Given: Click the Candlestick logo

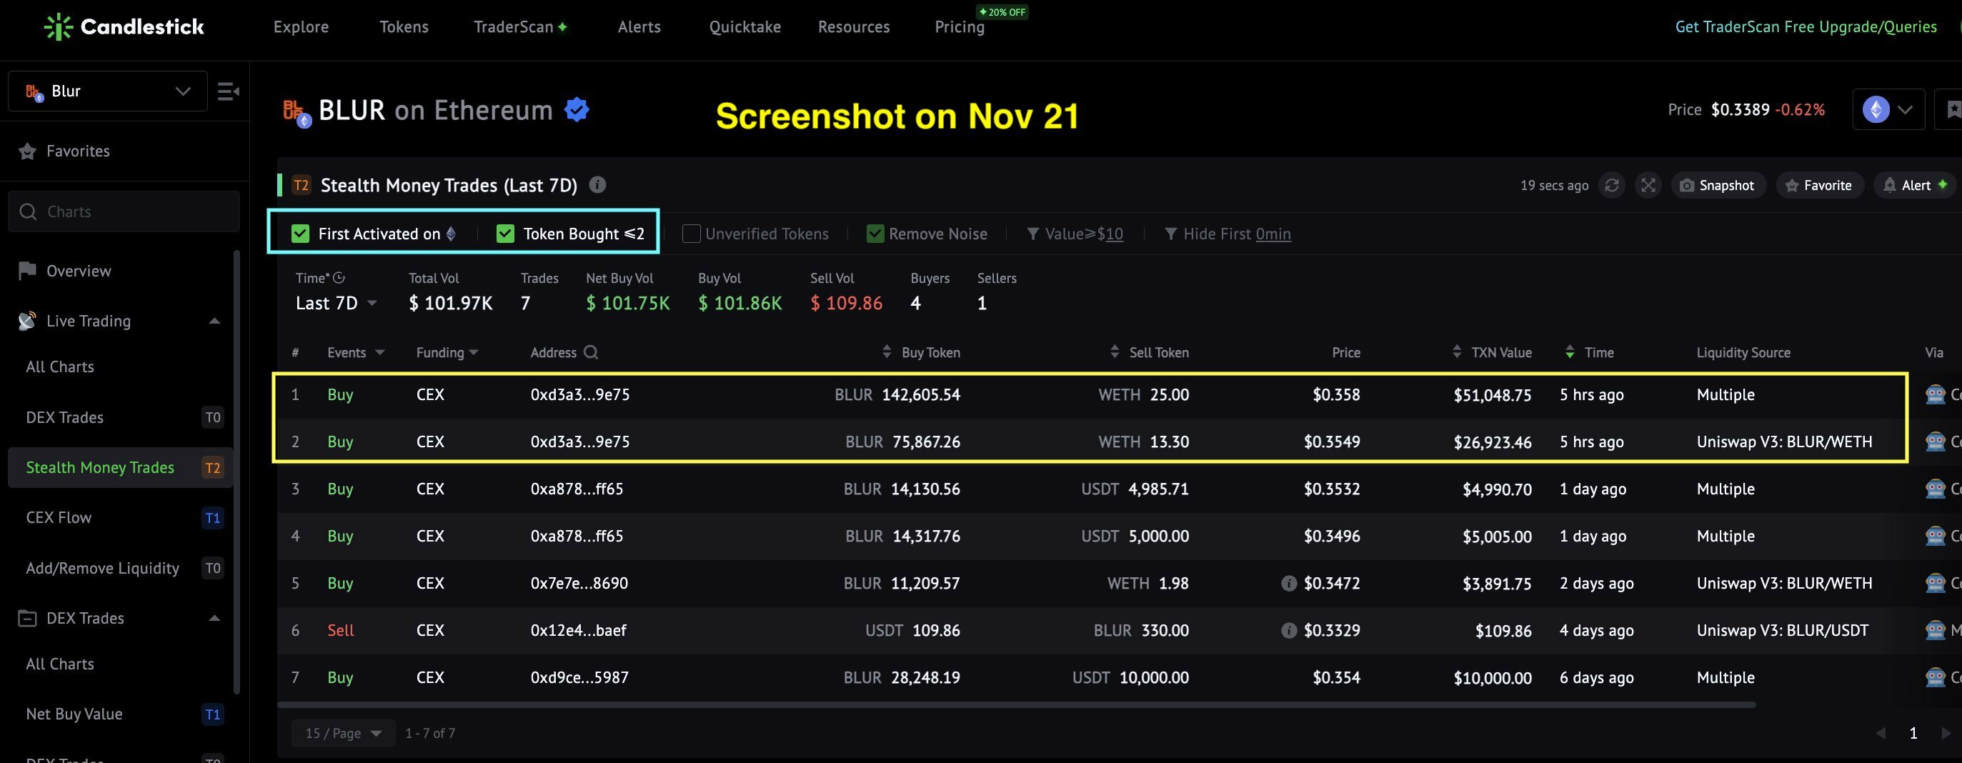Looking at the screenshot, I should click(124, 26).
